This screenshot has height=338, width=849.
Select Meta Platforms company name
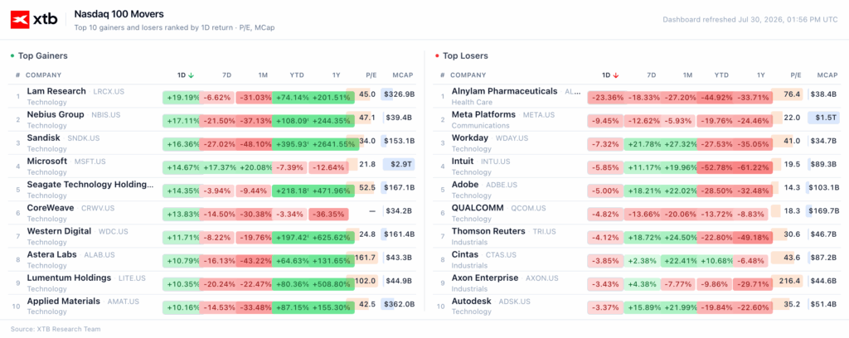click(483, 114)
